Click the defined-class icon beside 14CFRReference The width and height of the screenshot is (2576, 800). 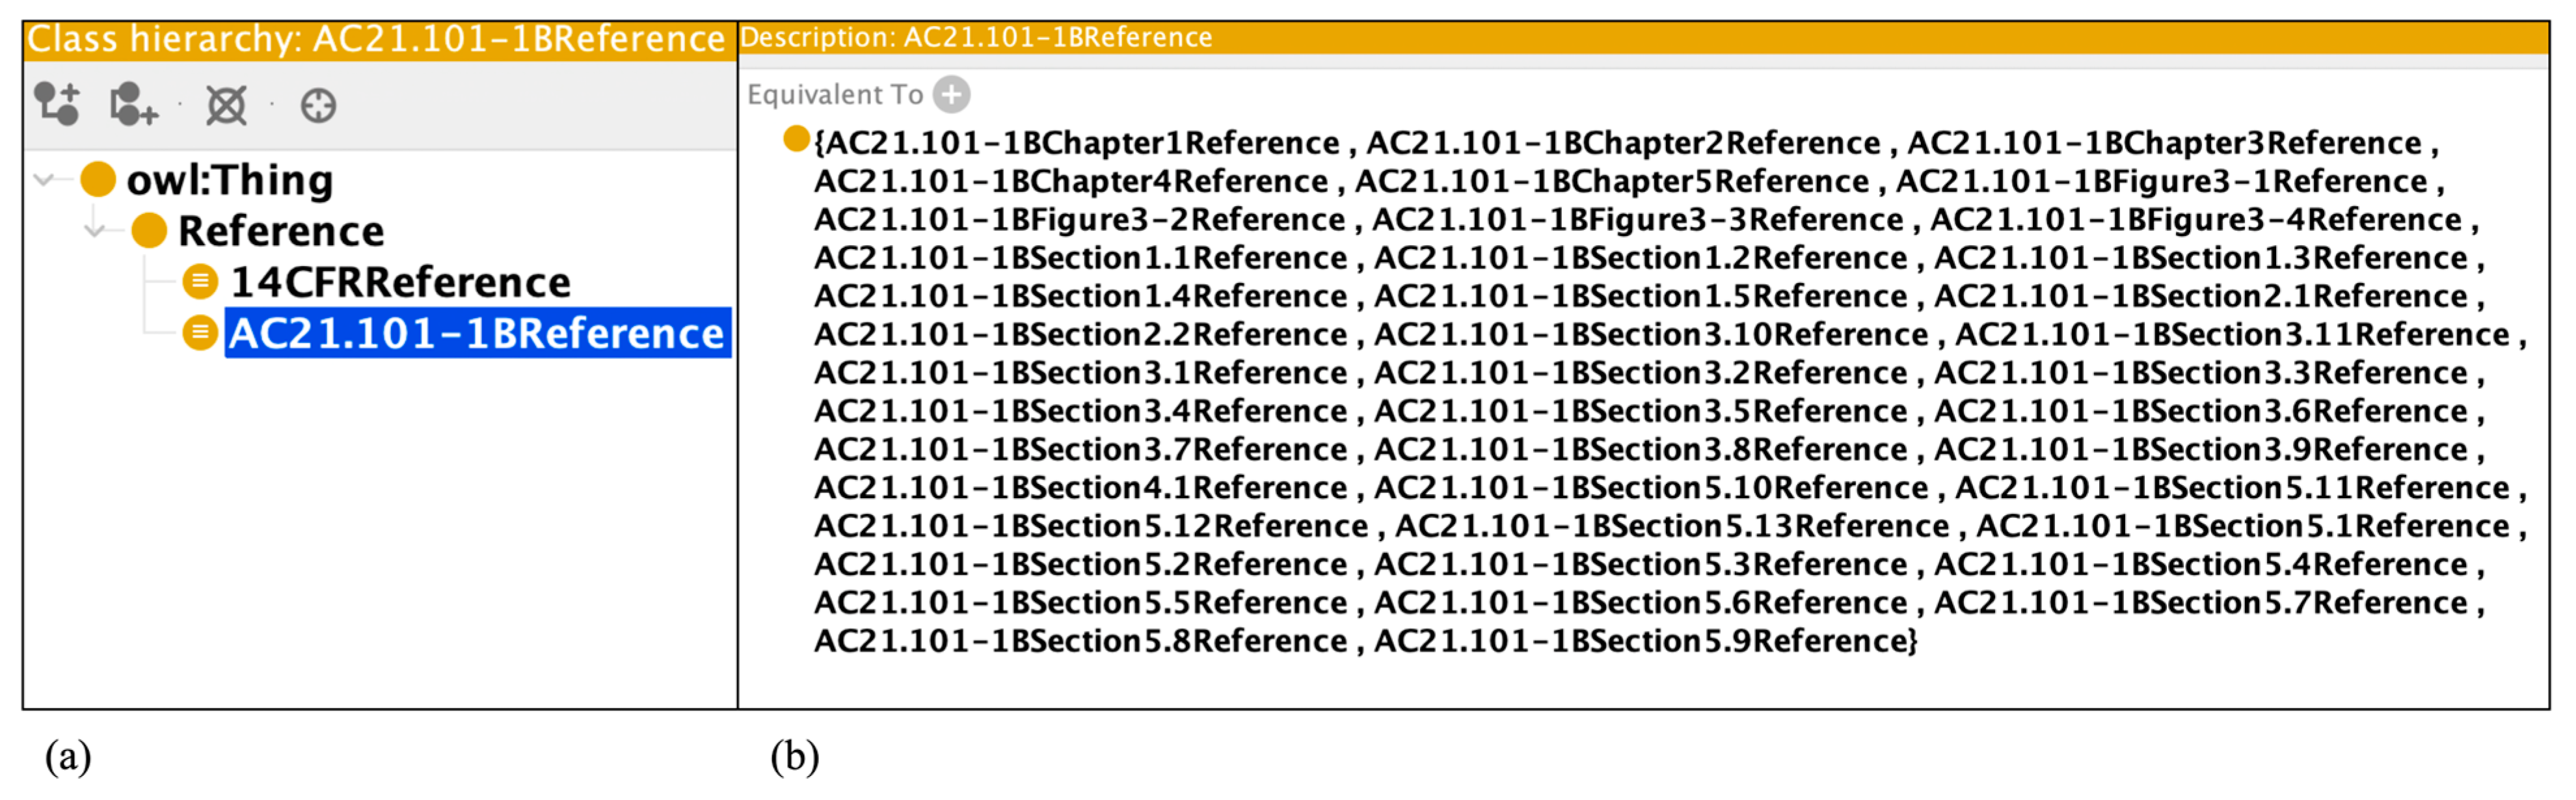click(x=200, y=282)
